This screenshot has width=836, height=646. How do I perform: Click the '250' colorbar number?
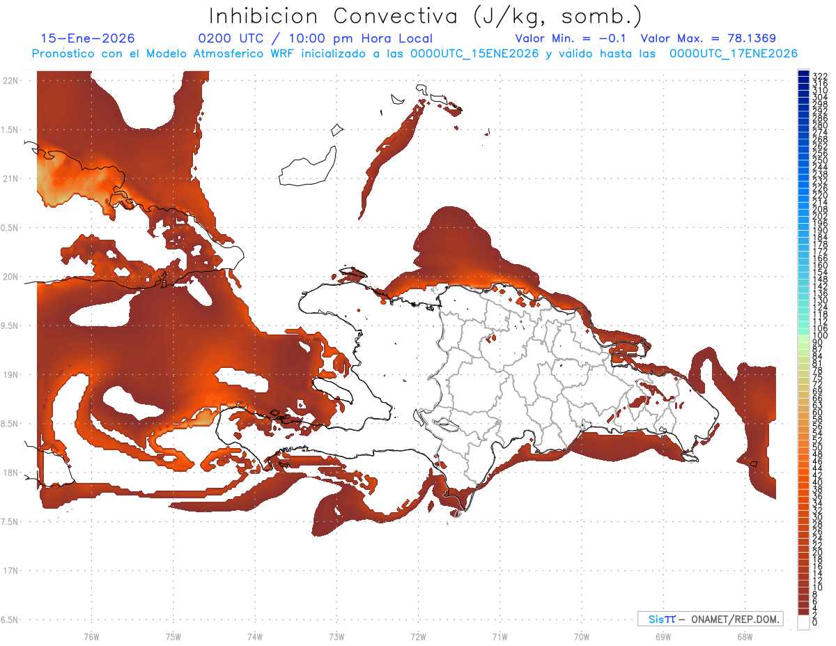[x=820, y=160]
